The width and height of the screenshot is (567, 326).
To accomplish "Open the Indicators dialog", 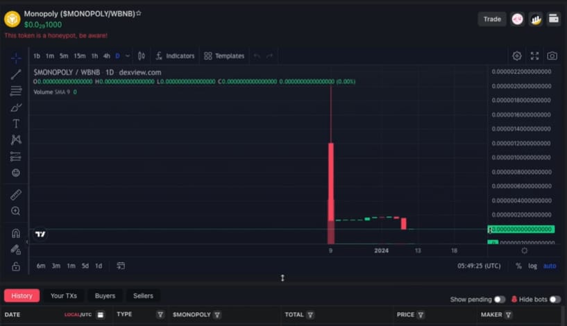I will coord(176,56).
